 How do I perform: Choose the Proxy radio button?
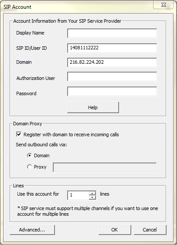(x=29, y=167)
